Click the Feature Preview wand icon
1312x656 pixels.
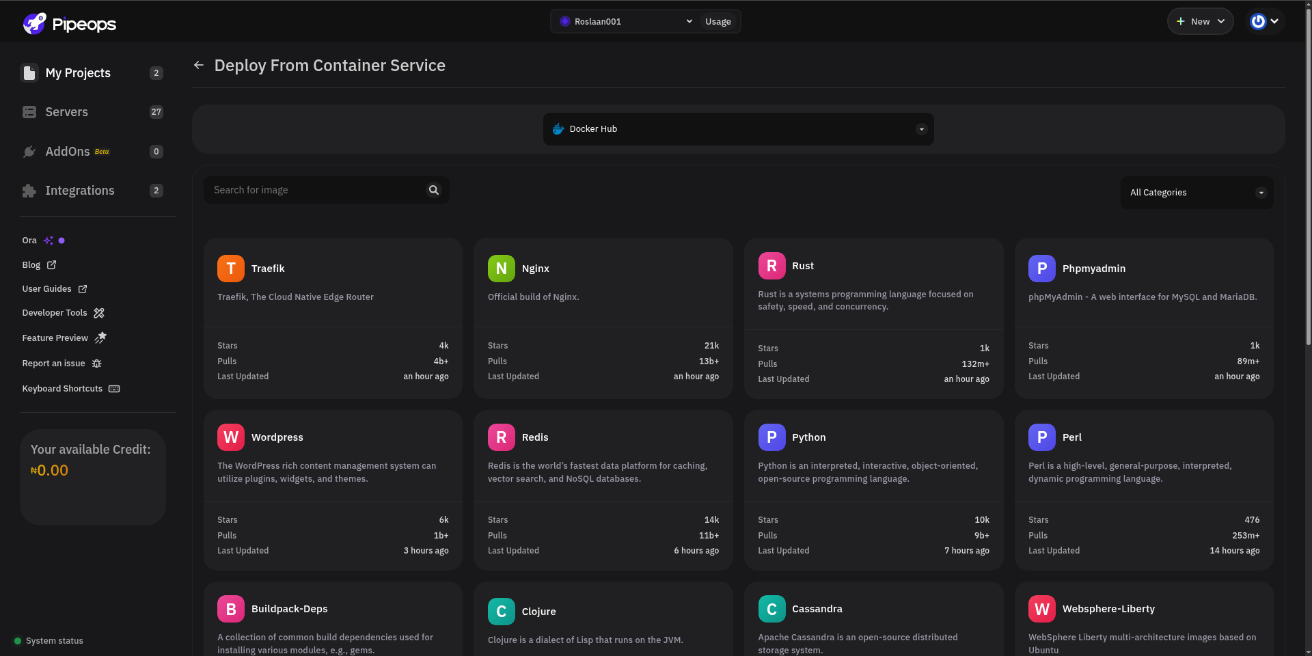click(x=100, y=338)
